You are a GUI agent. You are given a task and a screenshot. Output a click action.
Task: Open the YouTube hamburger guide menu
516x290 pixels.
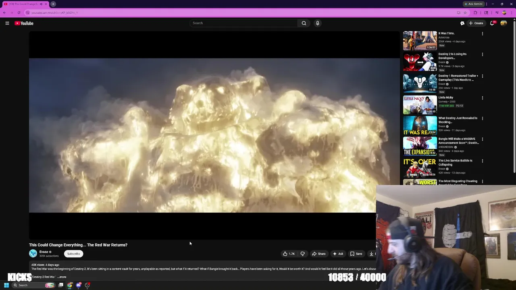(x=7, y=23)
